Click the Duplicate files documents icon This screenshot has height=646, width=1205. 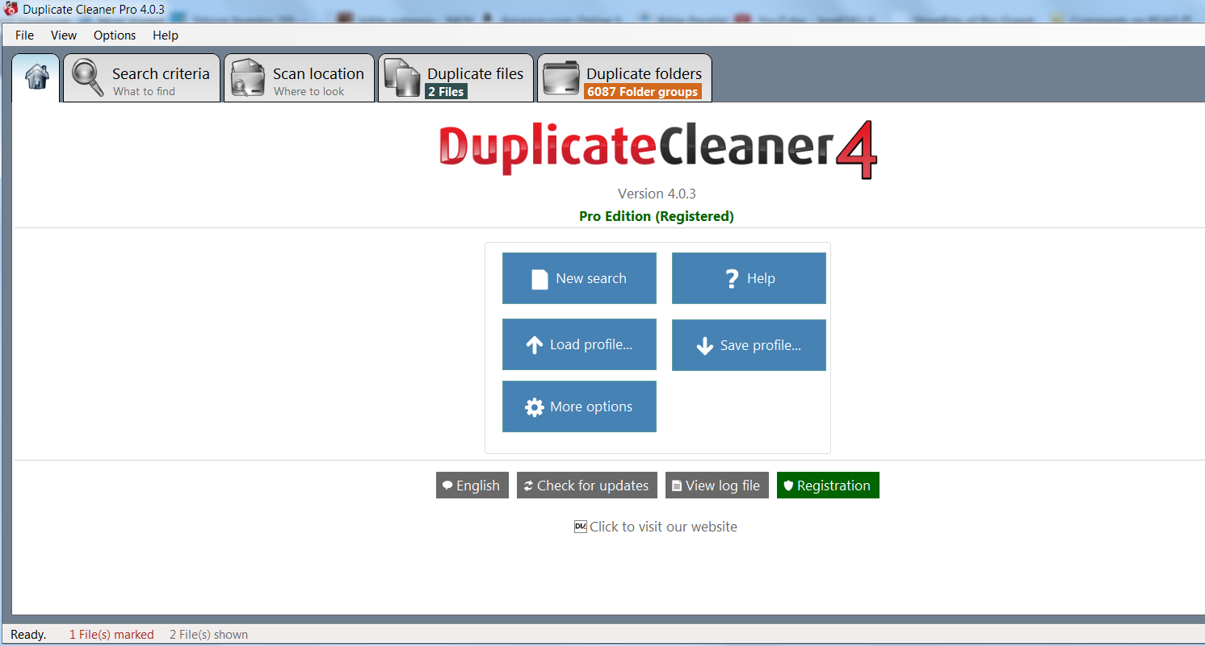tap(401, 78)
